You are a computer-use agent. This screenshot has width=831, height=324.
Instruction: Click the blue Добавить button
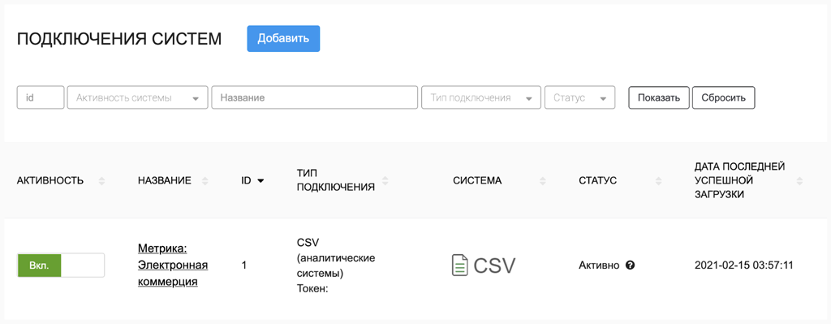[283, 39]
